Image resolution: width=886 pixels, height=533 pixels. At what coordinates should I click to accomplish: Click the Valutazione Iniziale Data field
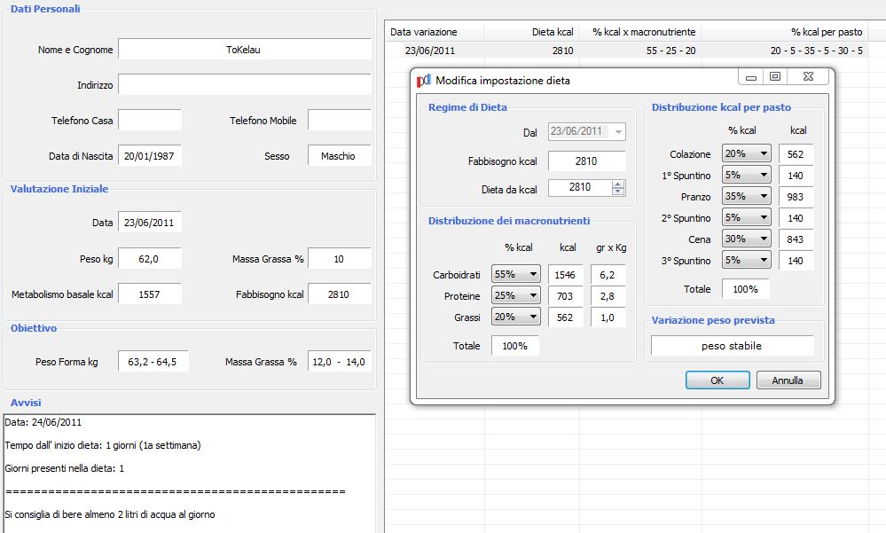pyautogui.click(x=150, y=223)
